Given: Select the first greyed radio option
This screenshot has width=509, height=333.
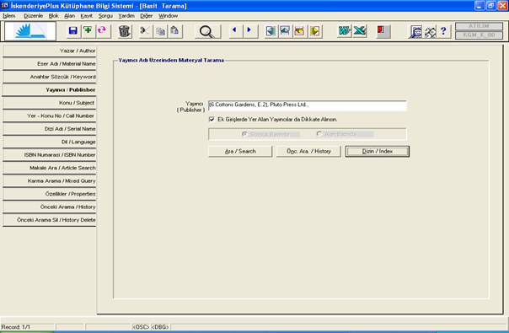Looking at the screenshot, I should (x=244, y=134).
